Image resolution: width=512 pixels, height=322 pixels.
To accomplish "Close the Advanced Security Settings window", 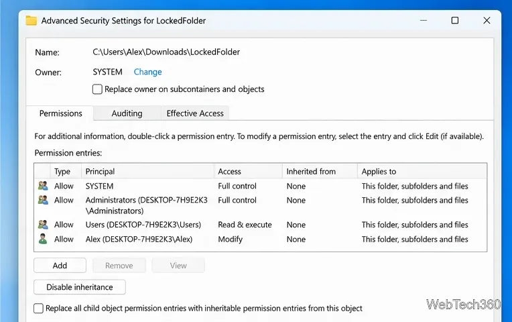I will point(487,21).
